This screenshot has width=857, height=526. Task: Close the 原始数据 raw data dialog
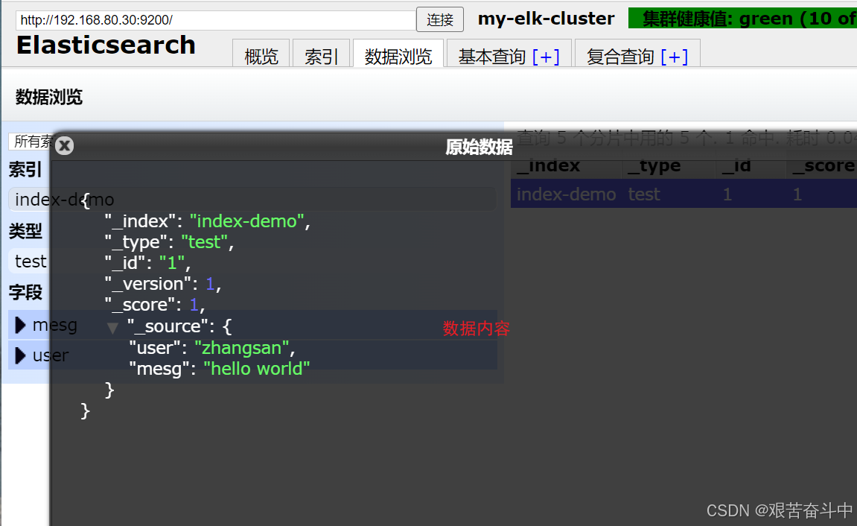click(x=65, y=145)
